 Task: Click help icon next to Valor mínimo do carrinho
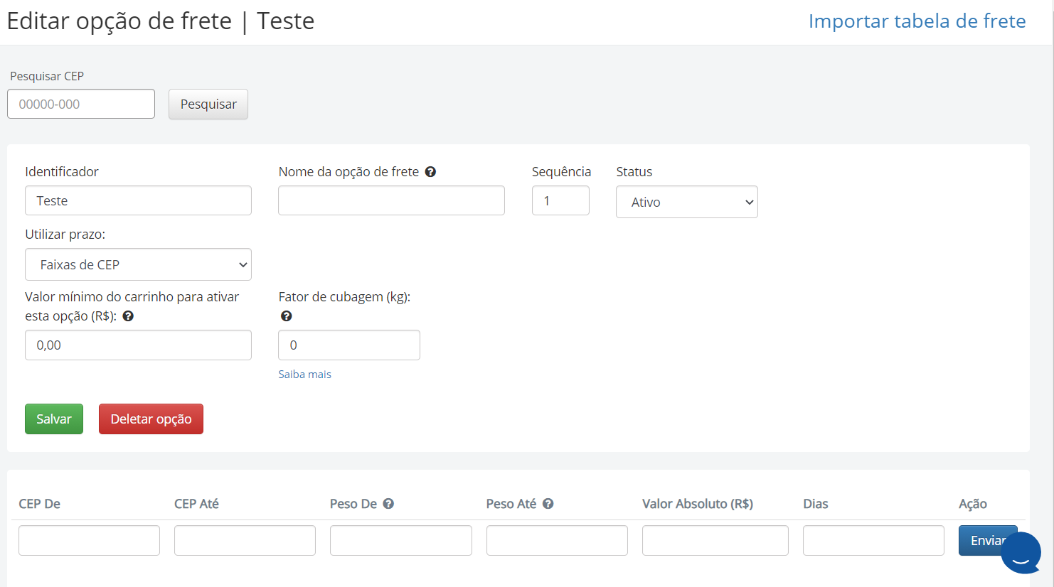[128, 316]
